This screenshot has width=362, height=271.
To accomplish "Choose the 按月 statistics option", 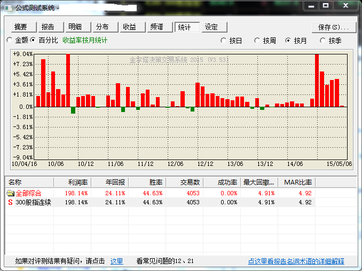I will pyautogui.click(x=288, y=41).
